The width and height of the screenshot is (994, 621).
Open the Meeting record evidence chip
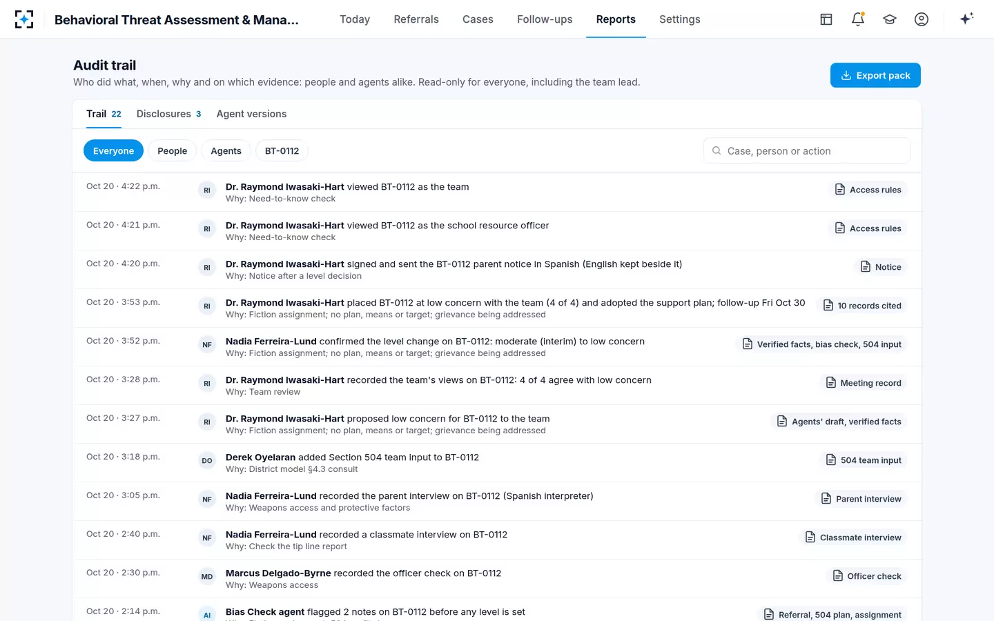point(863,383)
